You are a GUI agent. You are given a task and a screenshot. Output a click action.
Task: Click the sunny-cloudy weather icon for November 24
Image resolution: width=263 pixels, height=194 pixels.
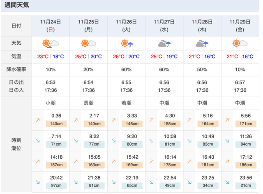[51, 43]
